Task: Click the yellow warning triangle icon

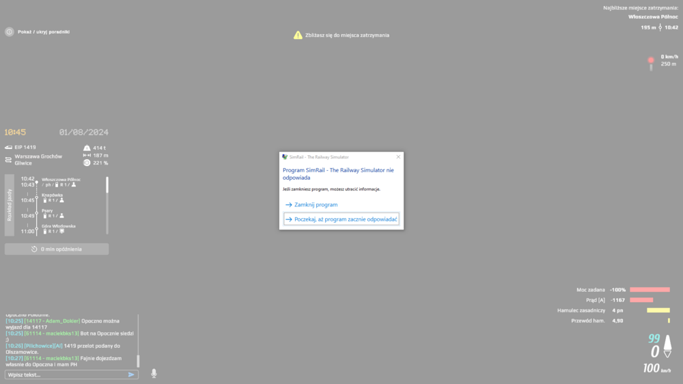Action: pyautogui.click(x=298, y=36)
